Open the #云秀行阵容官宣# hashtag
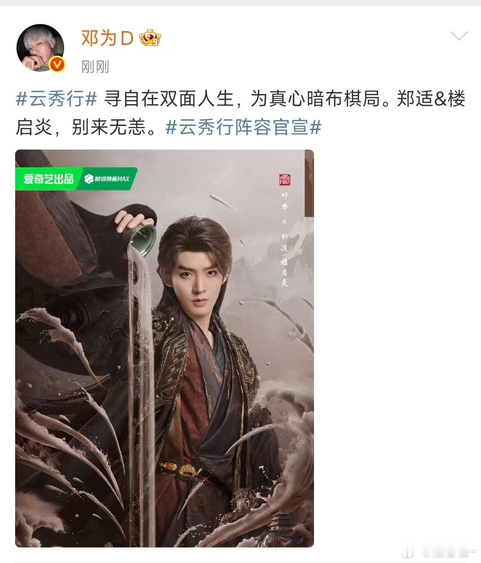Viewport: 481px width, 563px height. coord(243,128)
